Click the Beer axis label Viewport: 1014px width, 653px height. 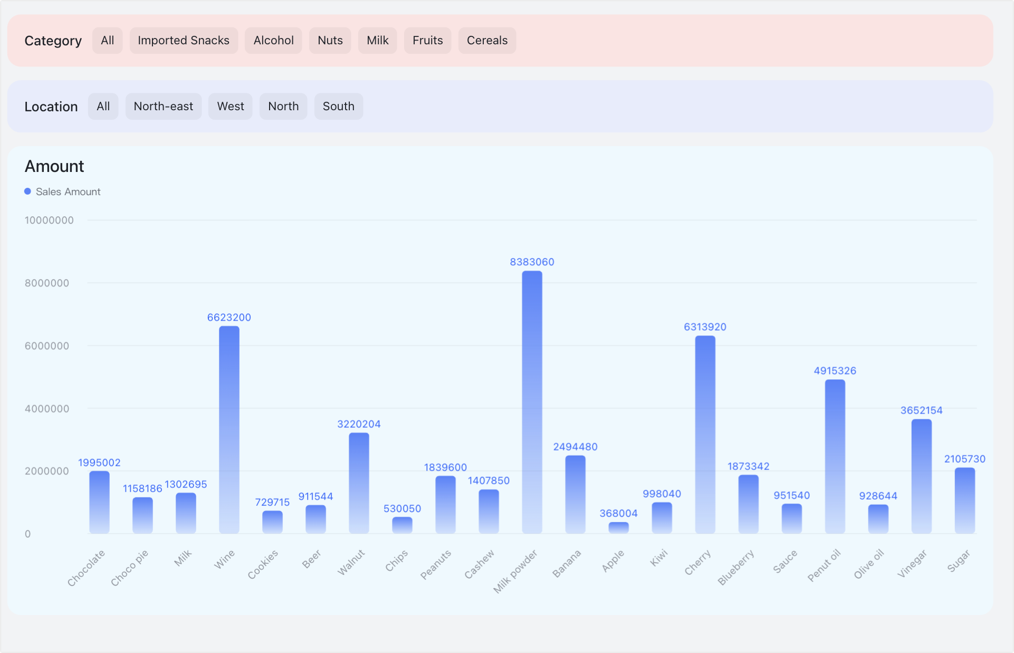coord(311,559)
